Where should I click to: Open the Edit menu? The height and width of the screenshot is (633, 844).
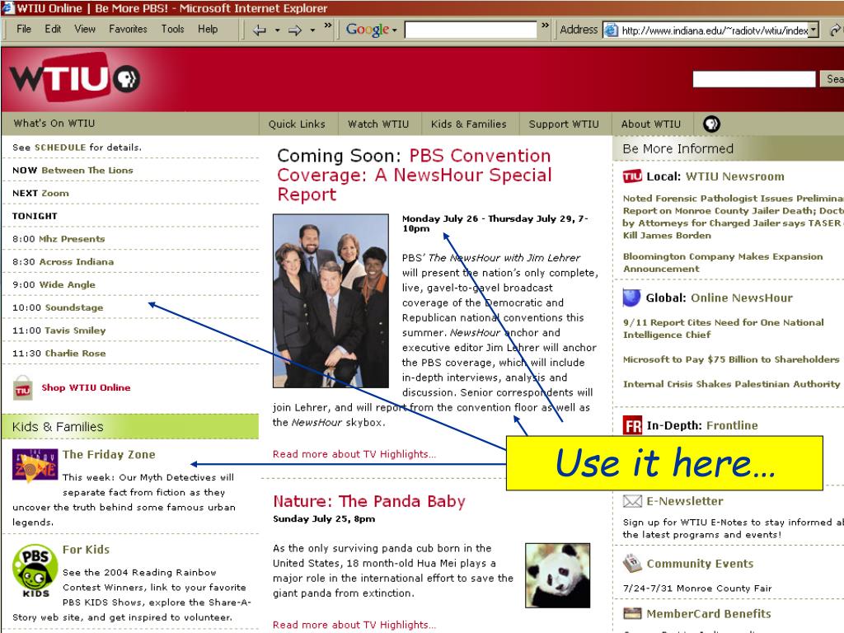[53, 29]
